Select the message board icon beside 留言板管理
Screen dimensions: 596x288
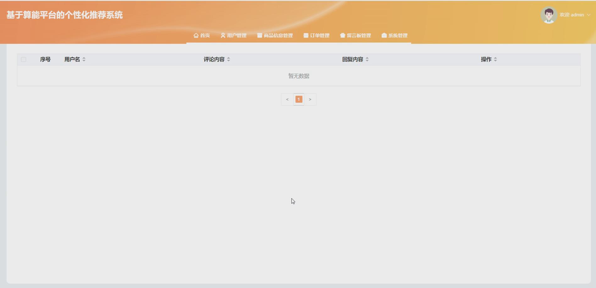[343, 35]
